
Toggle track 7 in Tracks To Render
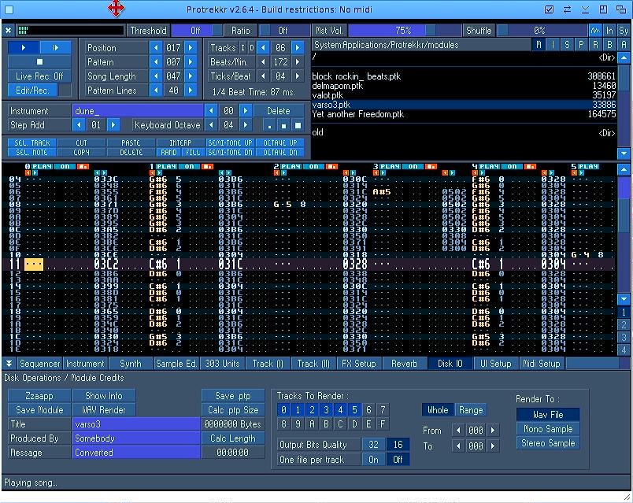pos(383,410)
